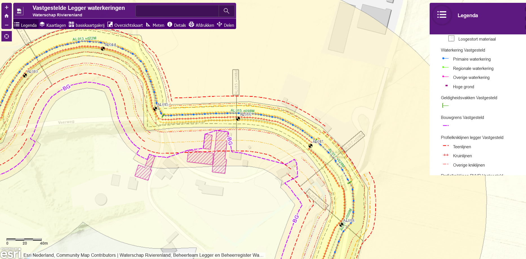Select the Meten measure tool

click(x=155, y=25)
